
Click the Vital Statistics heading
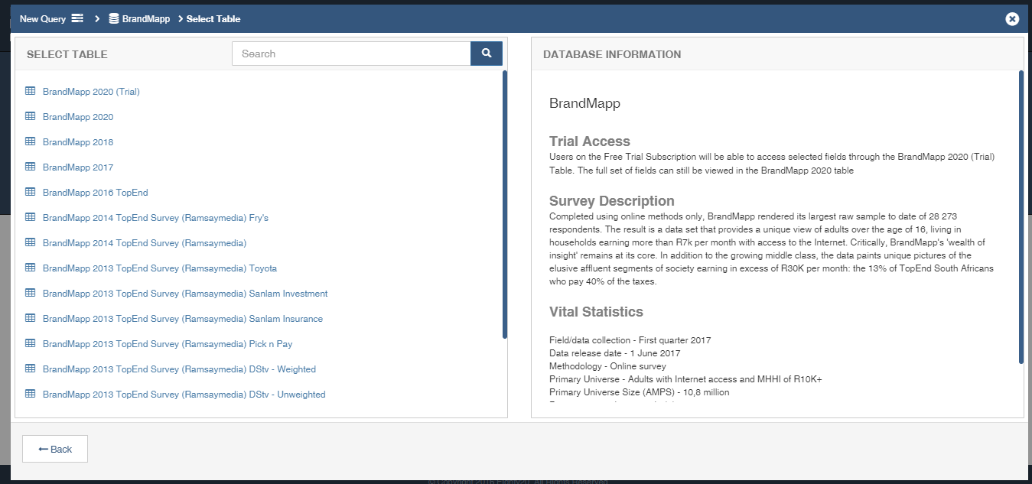(x=596, y=312)
